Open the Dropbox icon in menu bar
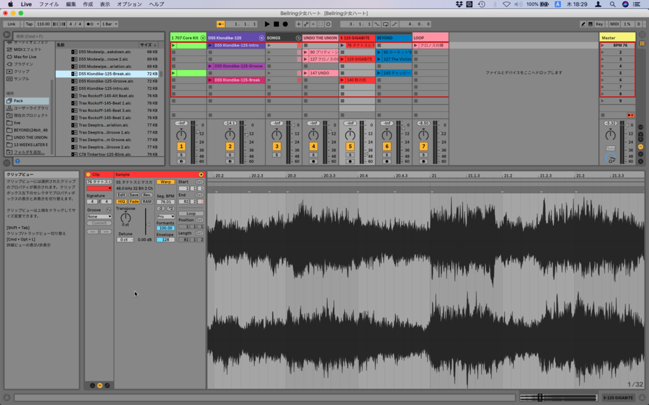 [x=459, y=4]
